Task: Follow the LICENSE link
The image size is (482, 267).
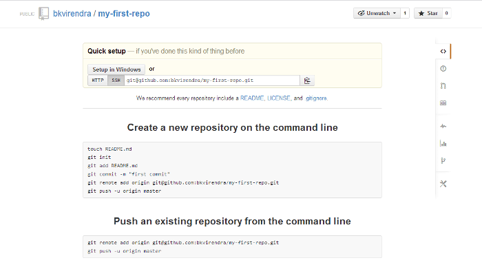Action: [x=279, y=98]
